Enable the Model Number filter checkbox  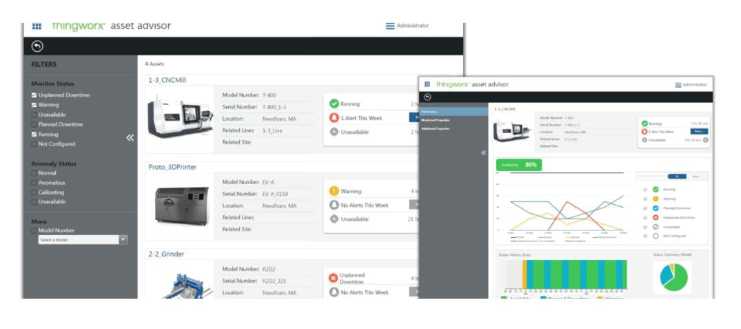34,230
